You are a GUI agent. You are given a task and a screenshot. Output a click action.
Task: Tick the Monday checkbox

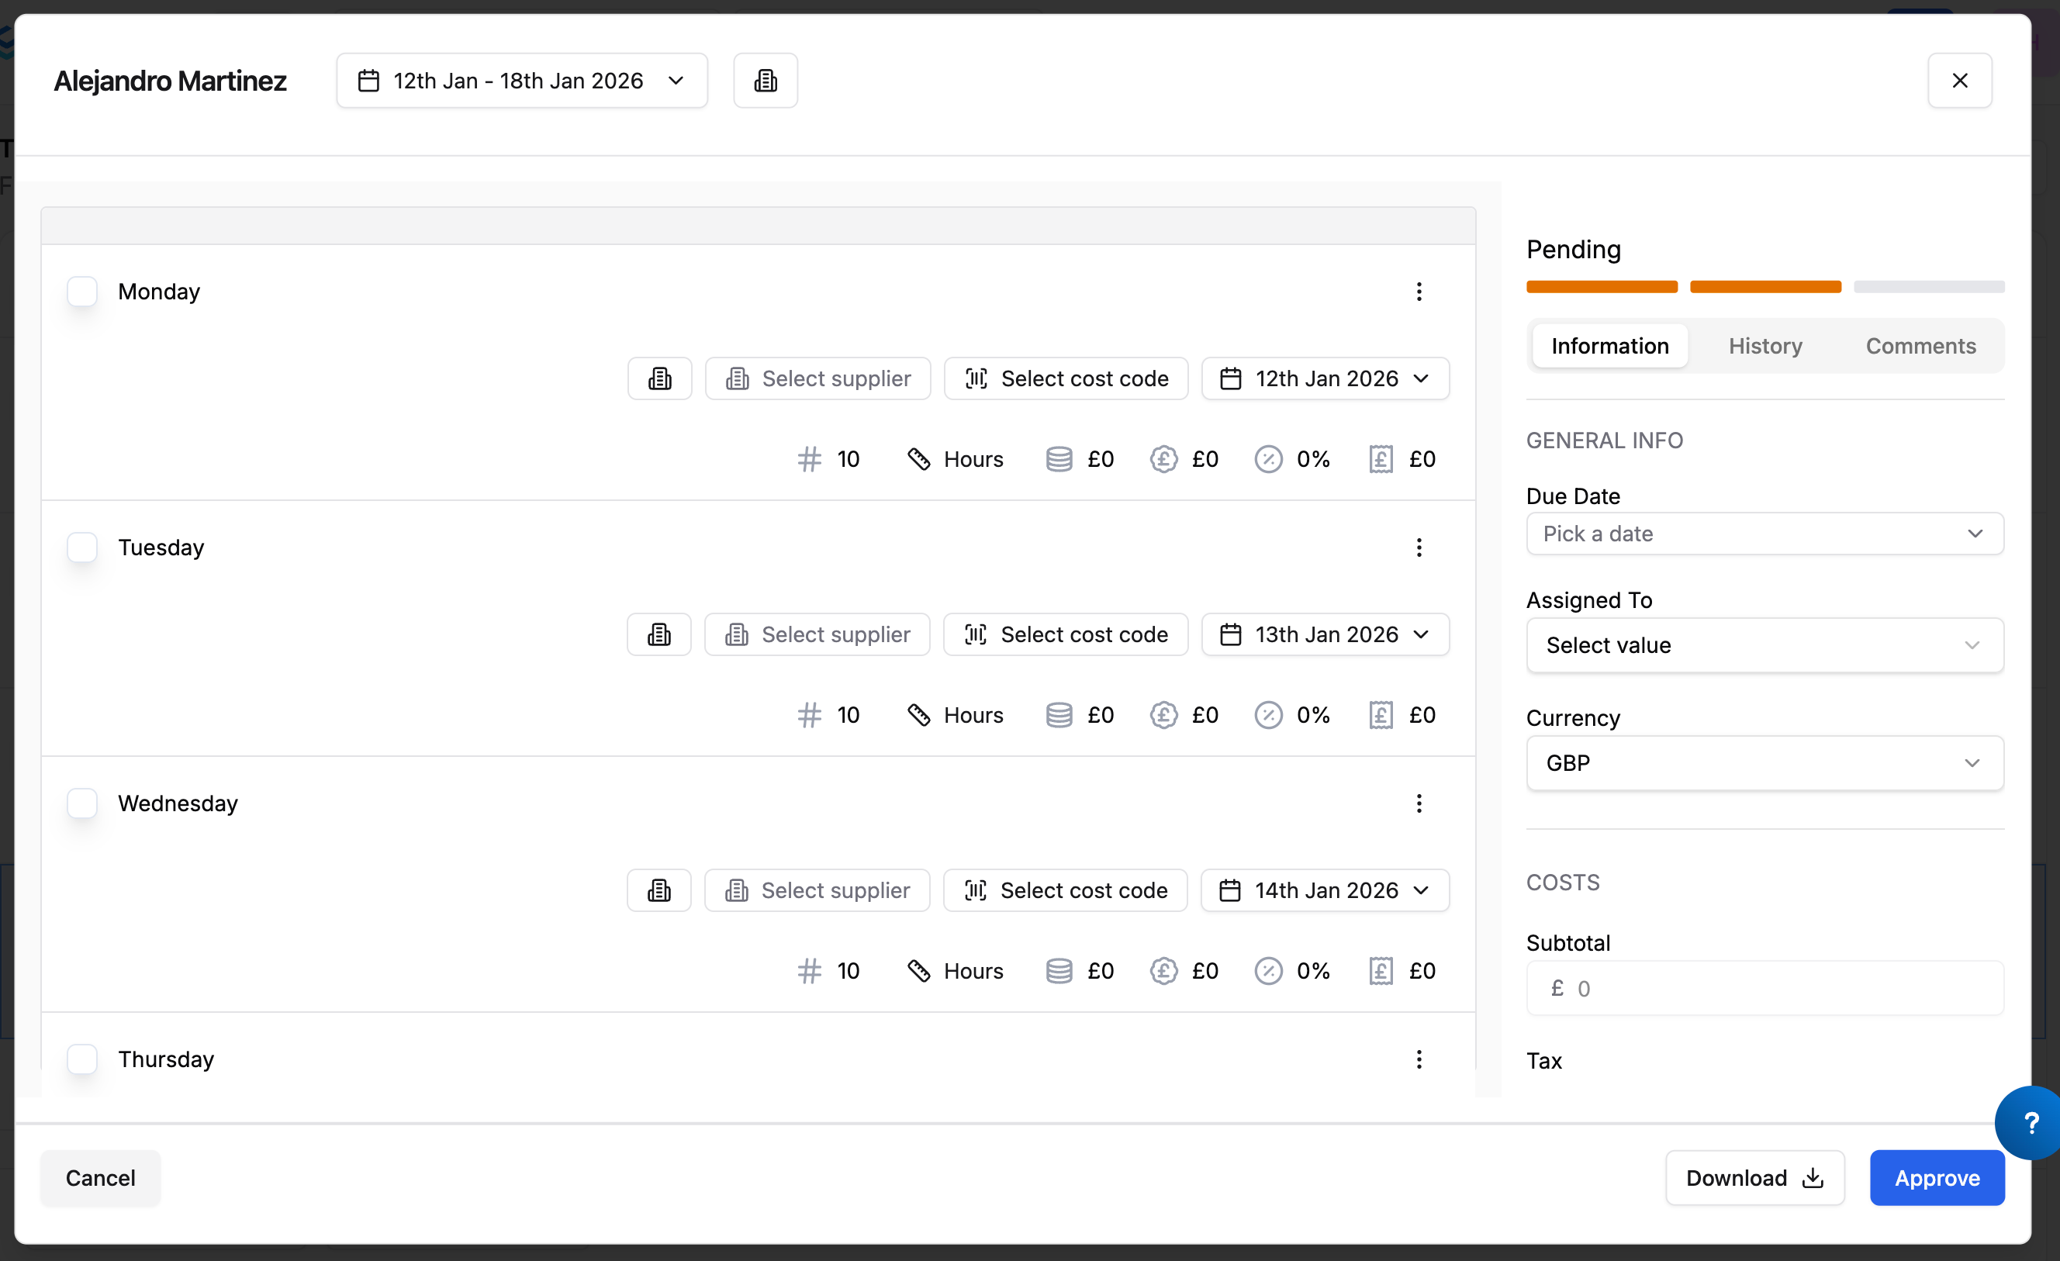click(x=82, y=292)
